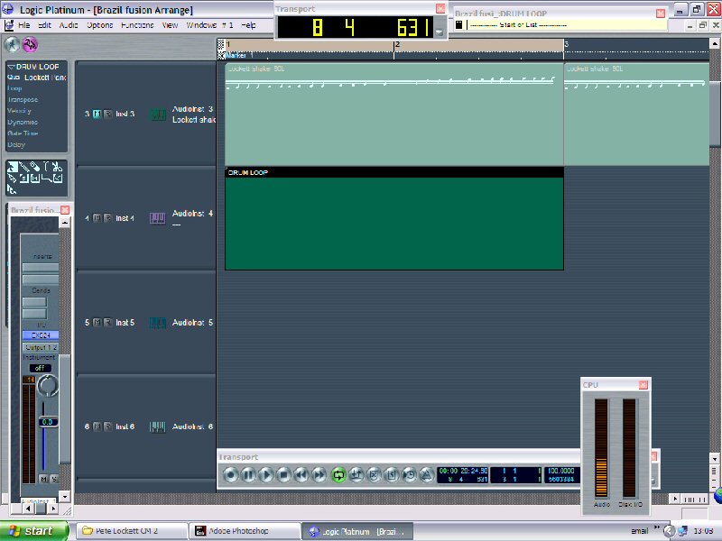
Task: Open the Functions menu
Action: point(137,25)
